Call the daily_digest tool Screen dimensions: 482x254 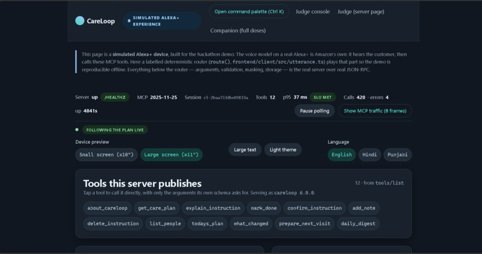[x=358, y=223]
